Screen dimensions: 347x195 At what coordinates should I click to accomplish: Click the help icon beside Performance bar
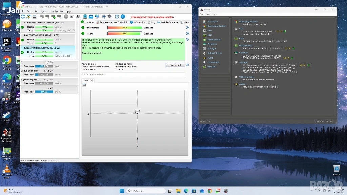coord(187,28)
